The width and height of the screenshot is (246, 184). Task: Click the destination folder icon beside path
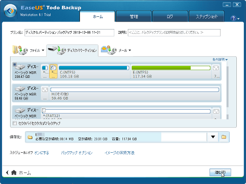point(30,137)
